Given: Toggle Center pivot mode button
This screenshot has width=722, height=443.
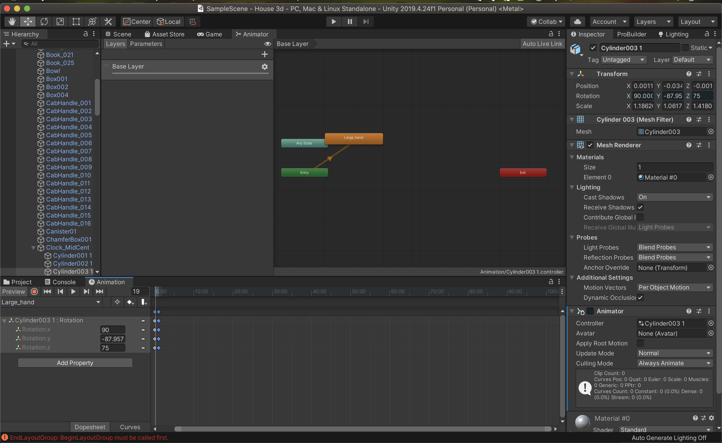Looking at the screenshot, I should pos(137,21).
